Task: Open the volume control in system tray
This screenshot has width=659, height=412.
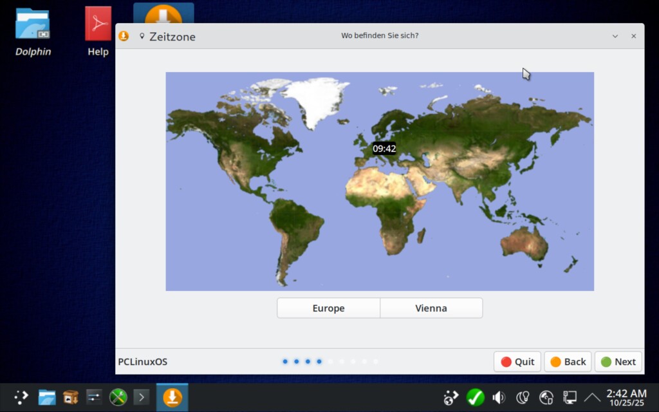Action: pyautogui.click(x=498, y=397)
